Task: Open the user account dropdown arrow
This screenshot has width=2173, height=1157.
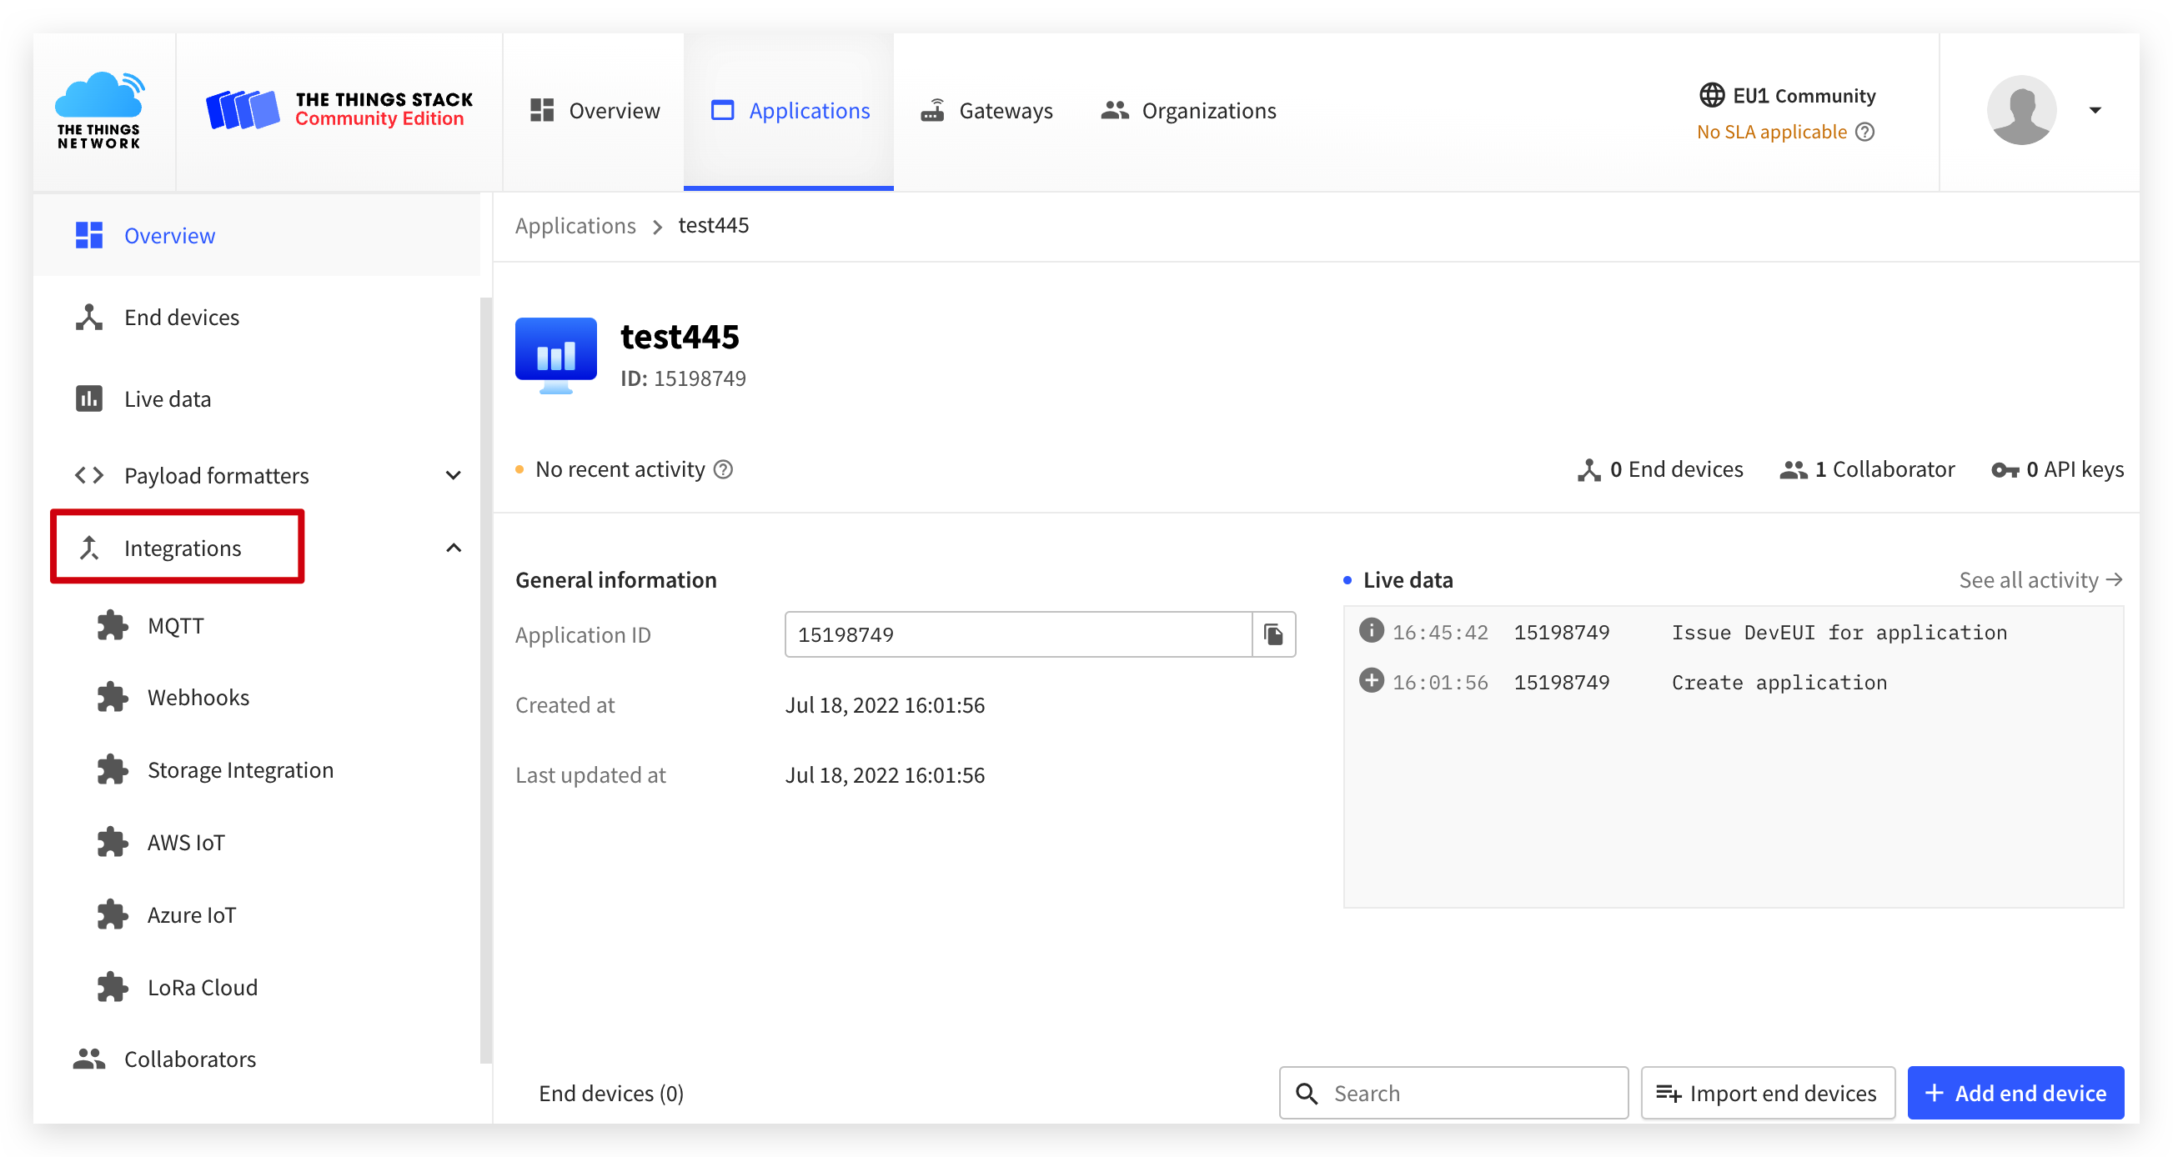Action: tap(2095, 111)
